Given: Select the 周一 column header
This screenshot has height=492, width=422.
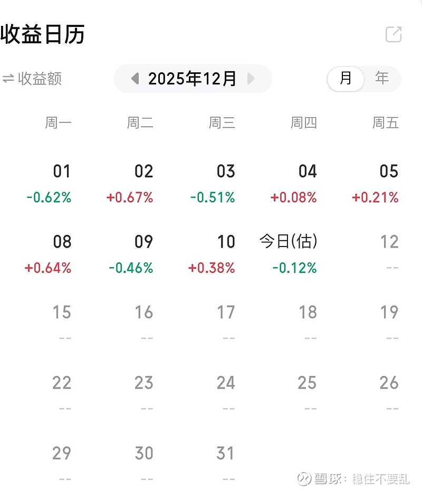Looking at the screenshot, I should (x=58, y=123).
